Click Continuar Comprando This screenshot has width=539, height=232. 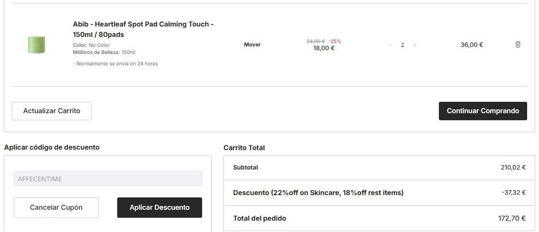(483, 111)
